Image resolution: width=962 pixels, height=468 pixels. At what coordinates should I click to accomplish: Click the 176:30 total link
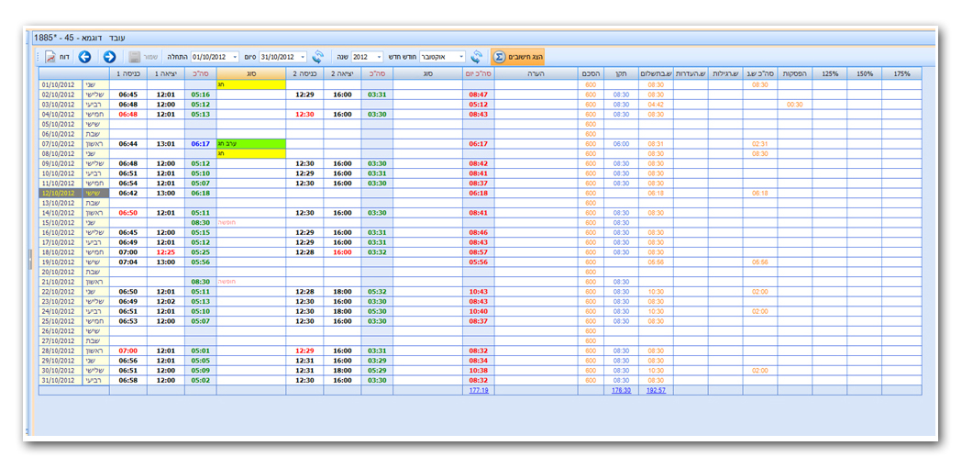click(x=621, y=390)
